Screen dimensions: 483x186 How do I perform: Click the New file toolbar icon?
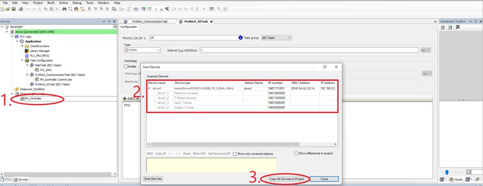[x=3, y=9]
